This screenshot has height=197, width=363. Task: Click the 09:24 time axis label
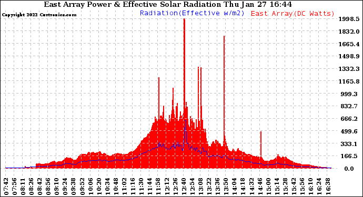[x=65, y=186]
